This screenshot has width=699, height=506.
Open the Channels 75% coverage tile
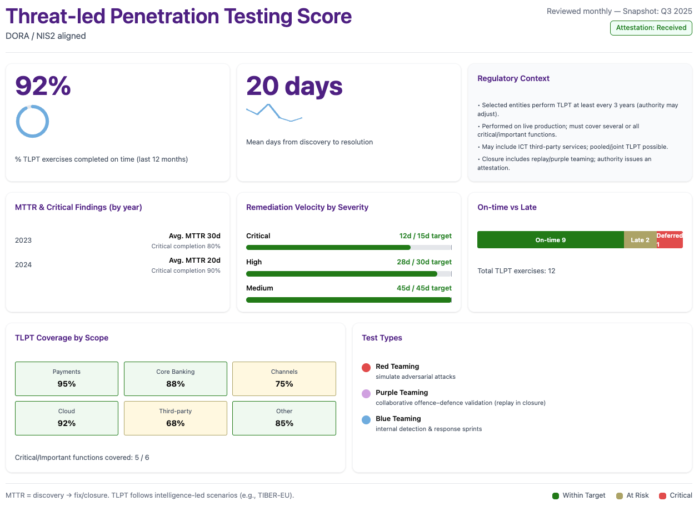coord(284,379)
